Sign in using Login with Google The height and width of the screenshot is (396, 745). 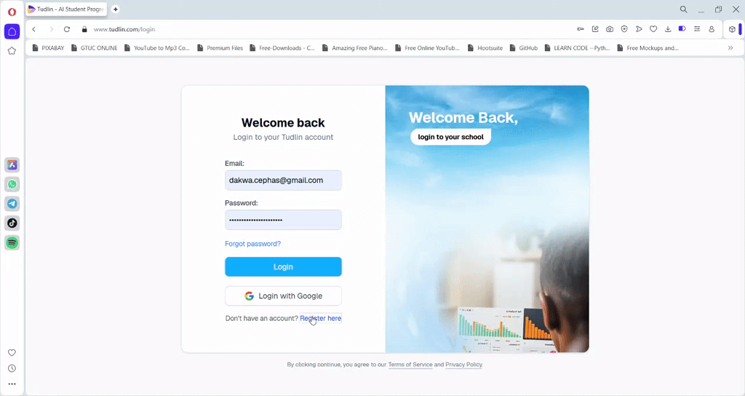pos(283,296)
